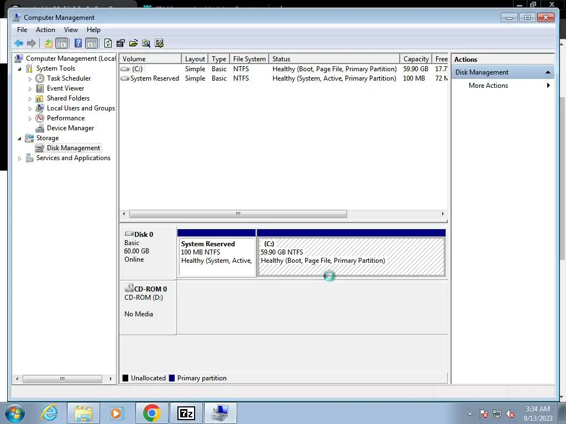Expand Local Users and Groups node
Screen dimensions: 566x424
[x=30, y=109]
